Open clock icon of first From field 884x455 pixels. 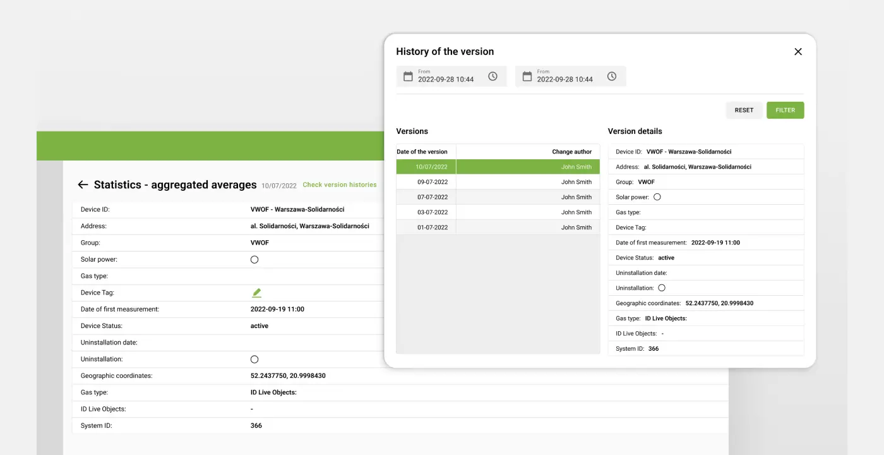(x=493, y=76)
